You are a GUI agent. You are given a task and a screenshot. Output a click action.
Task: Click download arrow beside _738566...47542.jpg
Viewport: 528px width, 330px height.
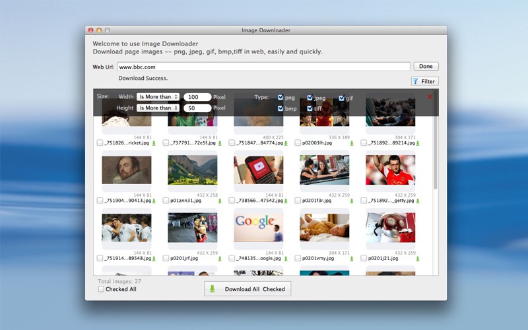tap(286, 201)
